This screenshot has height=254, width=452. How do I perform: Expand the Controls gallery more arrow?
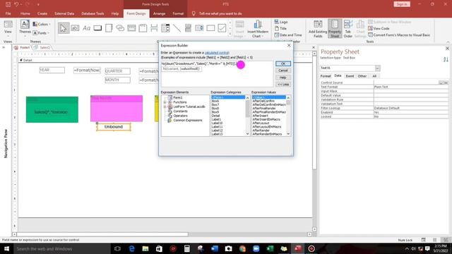click(230, 34)
